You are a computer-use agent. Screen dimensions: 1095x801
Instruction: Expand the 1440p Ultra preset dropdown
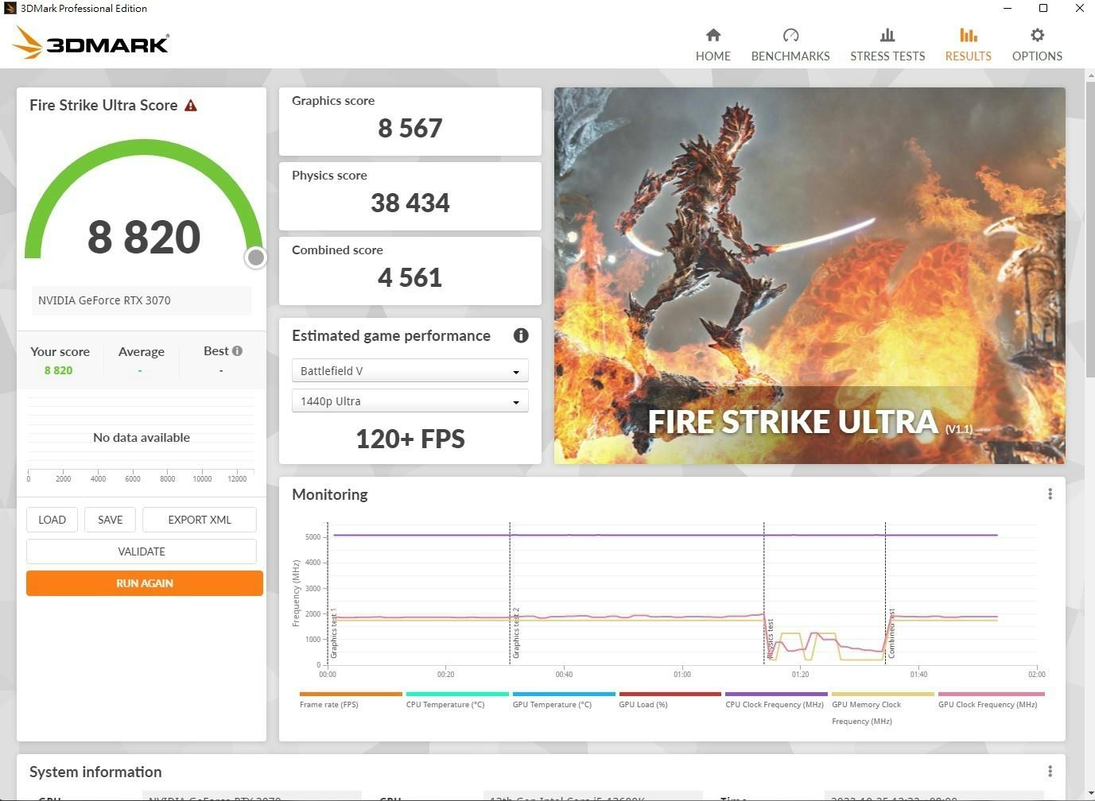point(410,401)
